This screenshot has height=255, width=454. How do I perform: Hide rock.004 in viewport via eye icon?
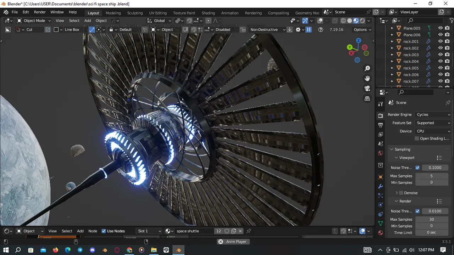441,61
